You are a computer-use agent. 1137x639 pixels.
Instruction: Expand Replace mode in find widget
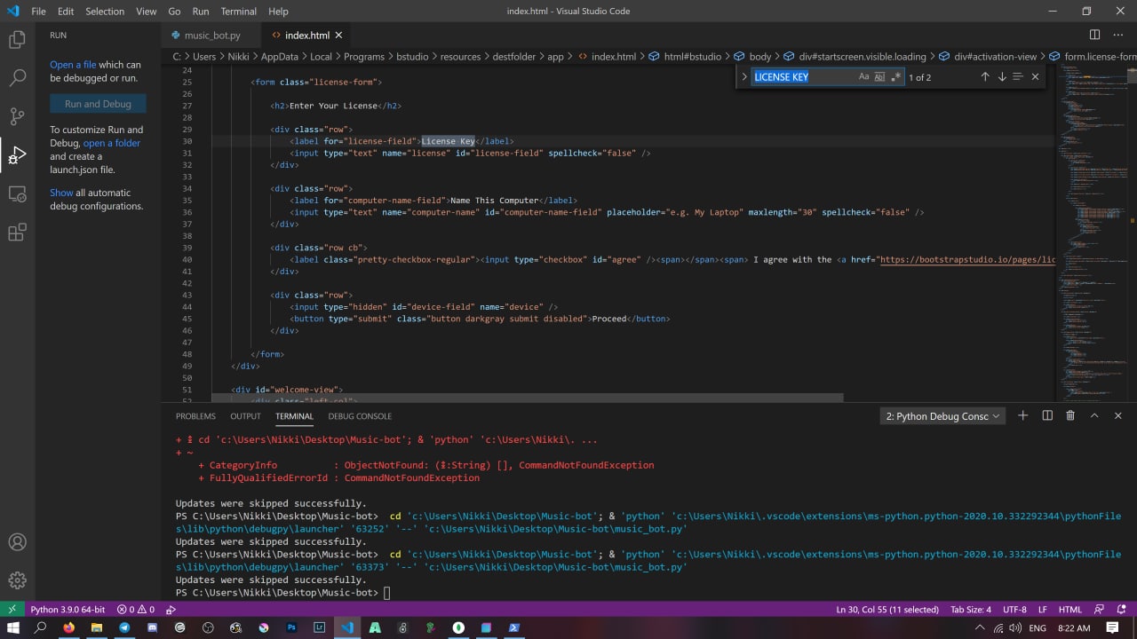pyautogui.click(x=744, y=77)
